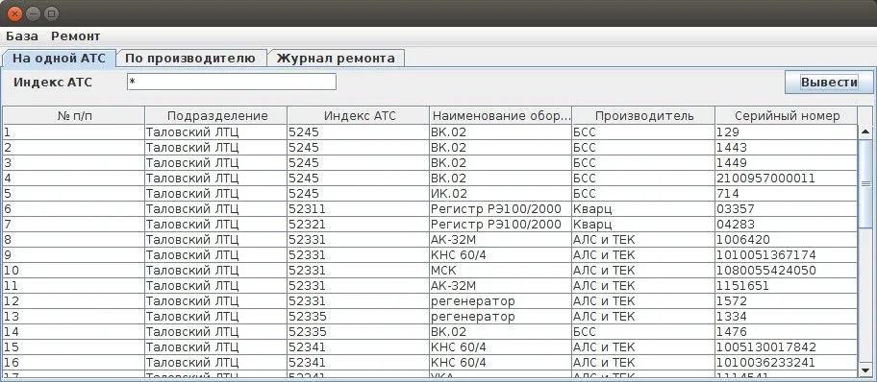Select serial number 1010036233241
The image size is (877, 382).
787,363
